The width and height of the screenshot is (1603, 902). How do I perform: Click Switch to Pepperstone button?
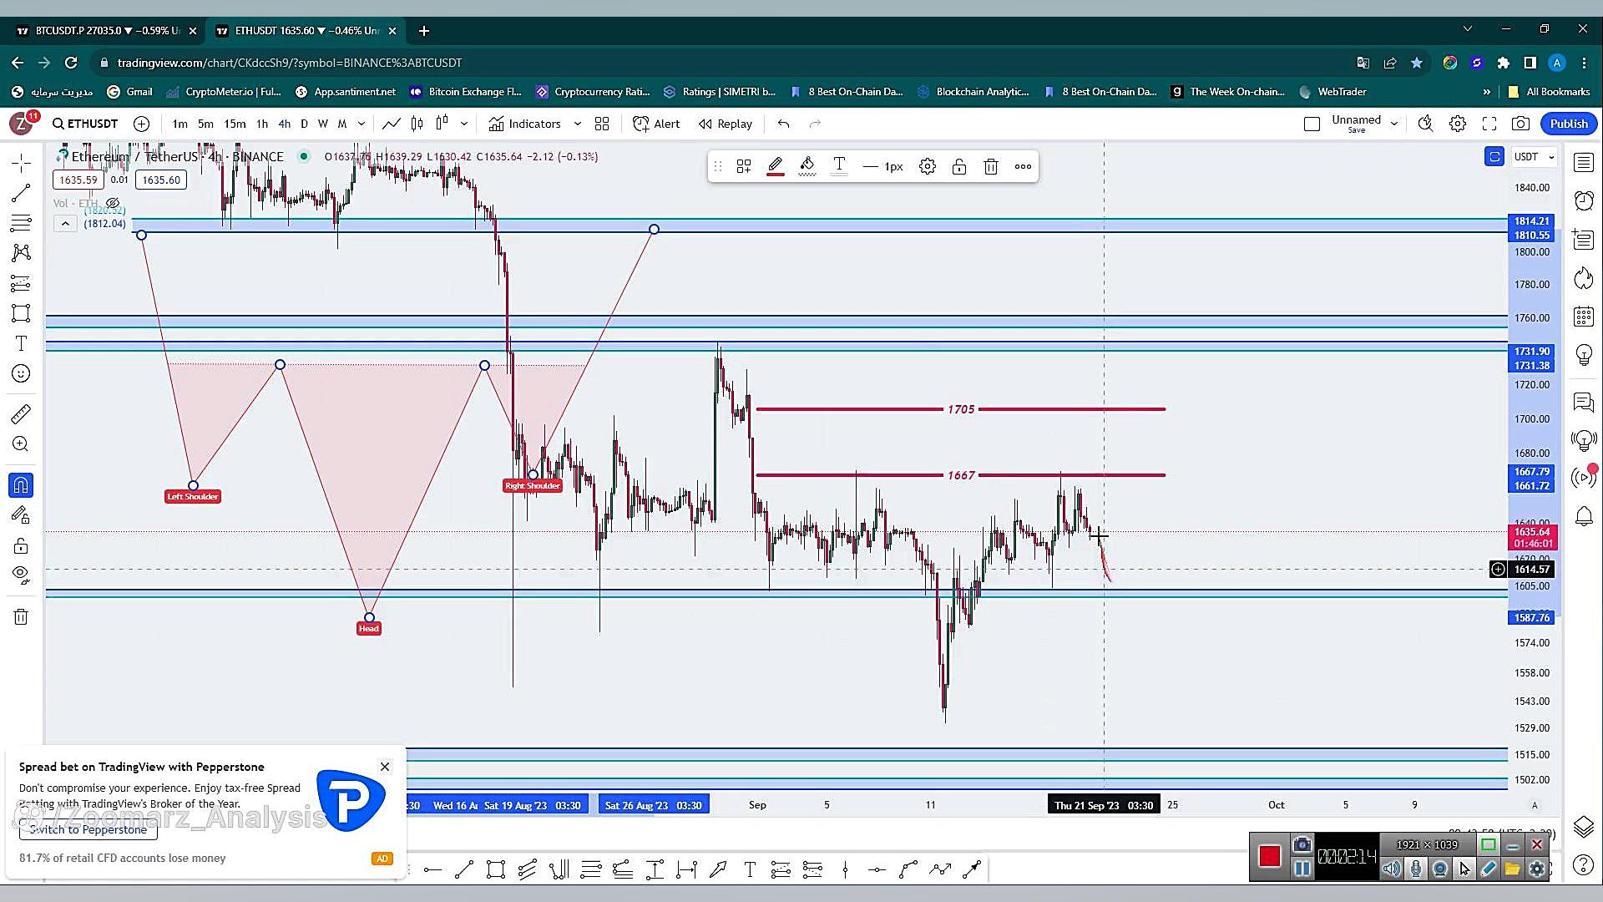(88, 829)
